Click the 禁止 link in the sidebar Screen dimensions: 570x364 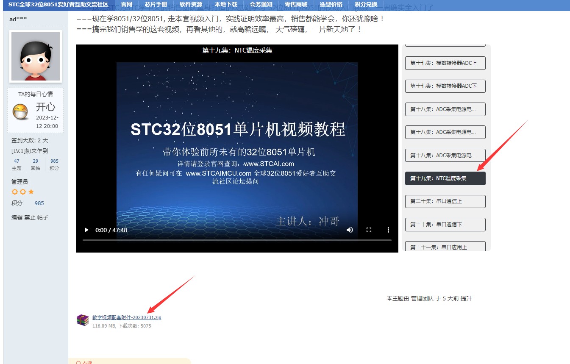[30, 217]
